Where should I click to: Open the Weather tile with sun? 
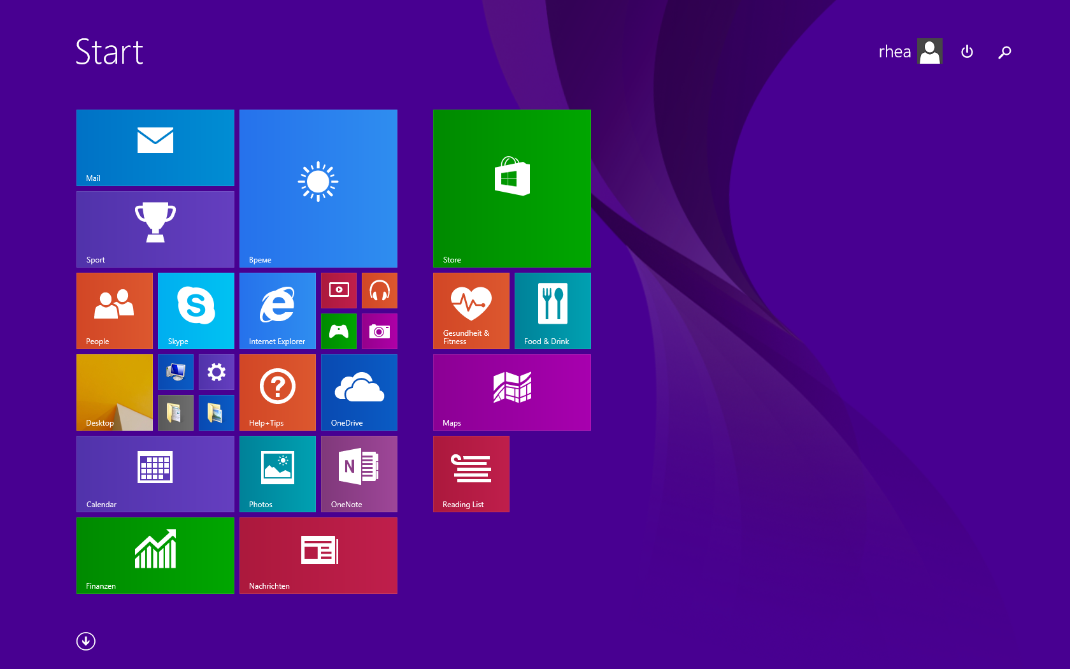(x=318, y=188)
